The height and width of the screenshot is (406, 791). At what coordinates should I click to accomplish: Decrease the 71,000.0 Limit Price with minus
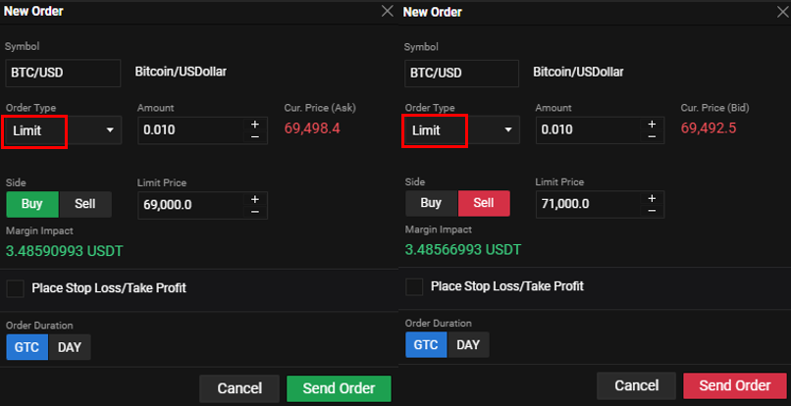click(652, 211)
